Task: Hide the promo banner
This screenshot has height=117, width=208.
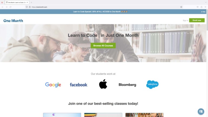Action: (203, 12)
